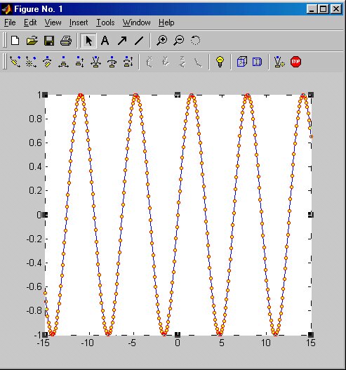The width and height of the screenshot is (346, 370).
Task: Save the figure with the floppy disk icon
Action: pyautogui.click(x=49, y=41)
